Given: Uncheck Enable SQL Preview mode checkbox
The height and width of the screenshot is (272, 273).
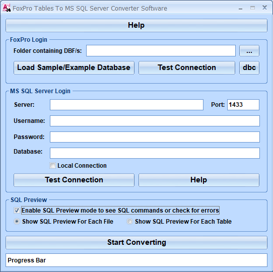Looking at the screenshot, I should [17, 211].
